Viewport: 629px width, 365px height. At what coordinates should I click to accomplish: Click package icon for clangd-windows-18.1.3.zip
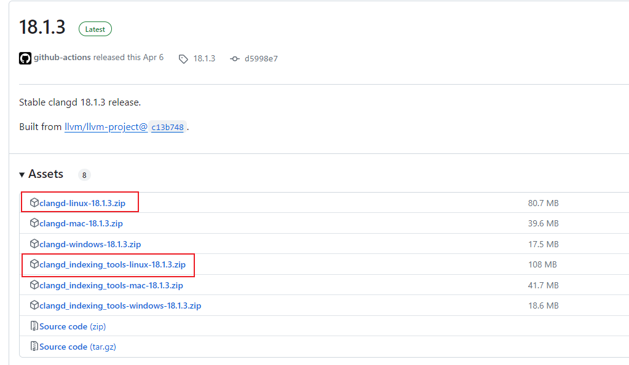coord(34,244)
